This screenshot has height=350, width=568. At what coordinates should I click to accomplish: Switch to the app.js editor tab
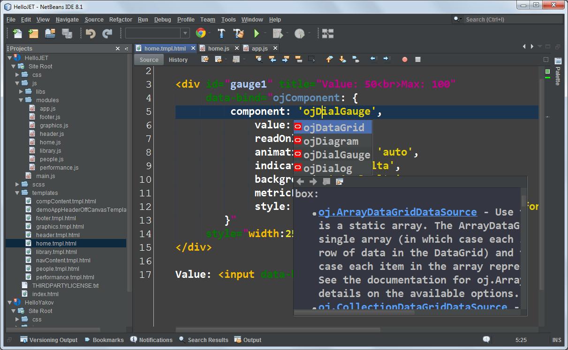tap(259, 48)
